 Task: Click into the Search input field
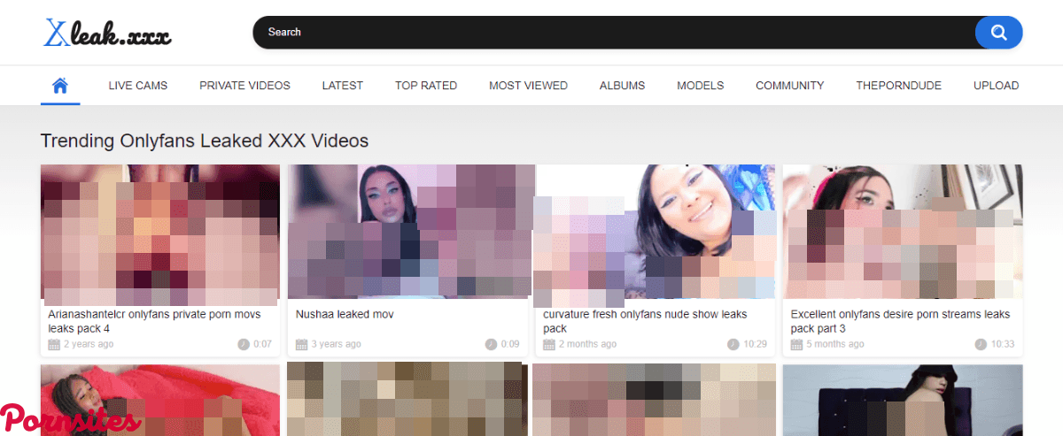[x=611, y=33]
